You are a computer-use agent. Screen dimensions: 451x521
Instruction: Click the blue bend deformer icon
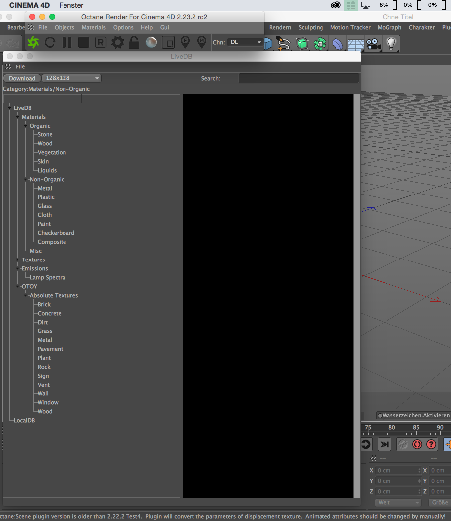click(338, 44)
